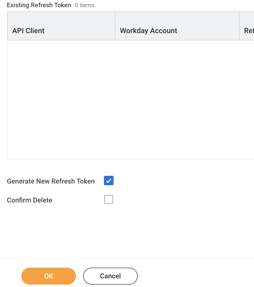The image size is (254, 287).
Task: Click the Existing Refresh Token heading
Action: (x=39, y=5)
